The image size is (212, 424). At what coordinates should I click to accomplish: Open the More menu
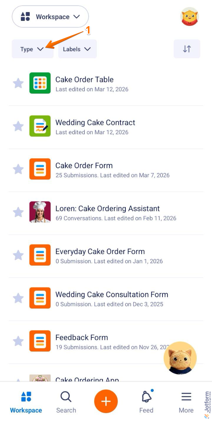(186, 401)
